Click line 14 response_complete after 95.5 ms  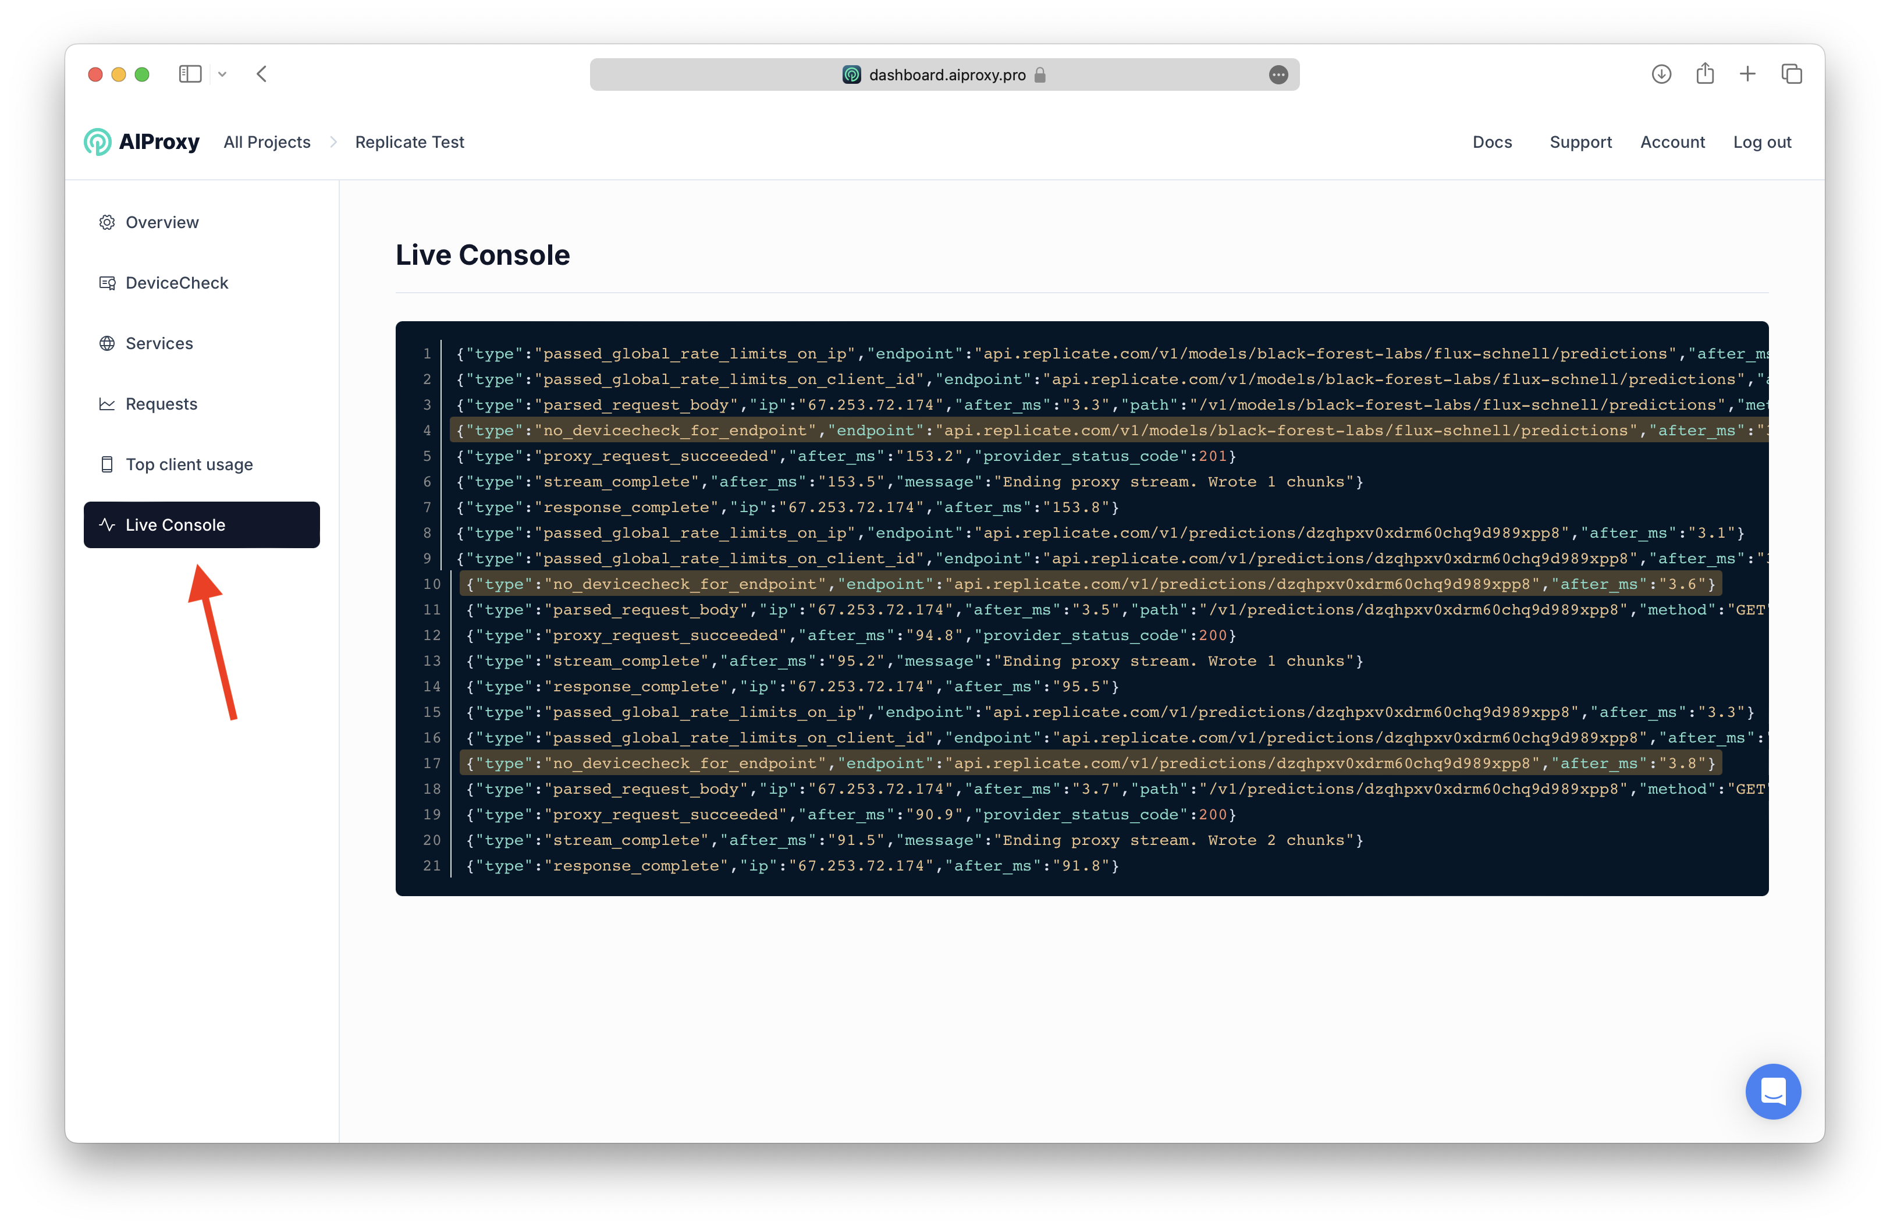point(792,687)
